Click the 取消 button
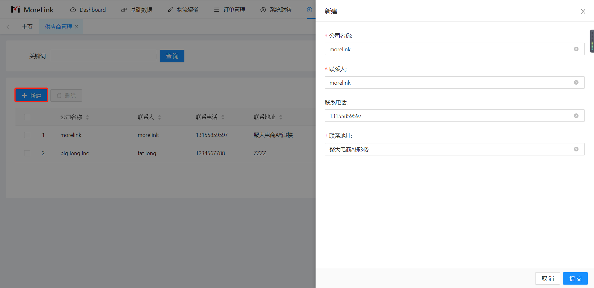The image size is (594, 288). click(547, 278)
